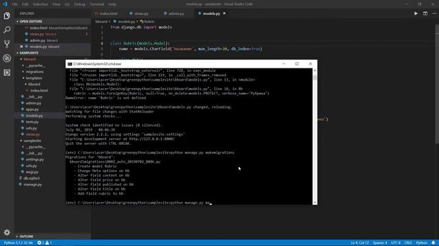Screen dimensions: 439x246
Task: Open the Help menu
Action: [112, 4]
